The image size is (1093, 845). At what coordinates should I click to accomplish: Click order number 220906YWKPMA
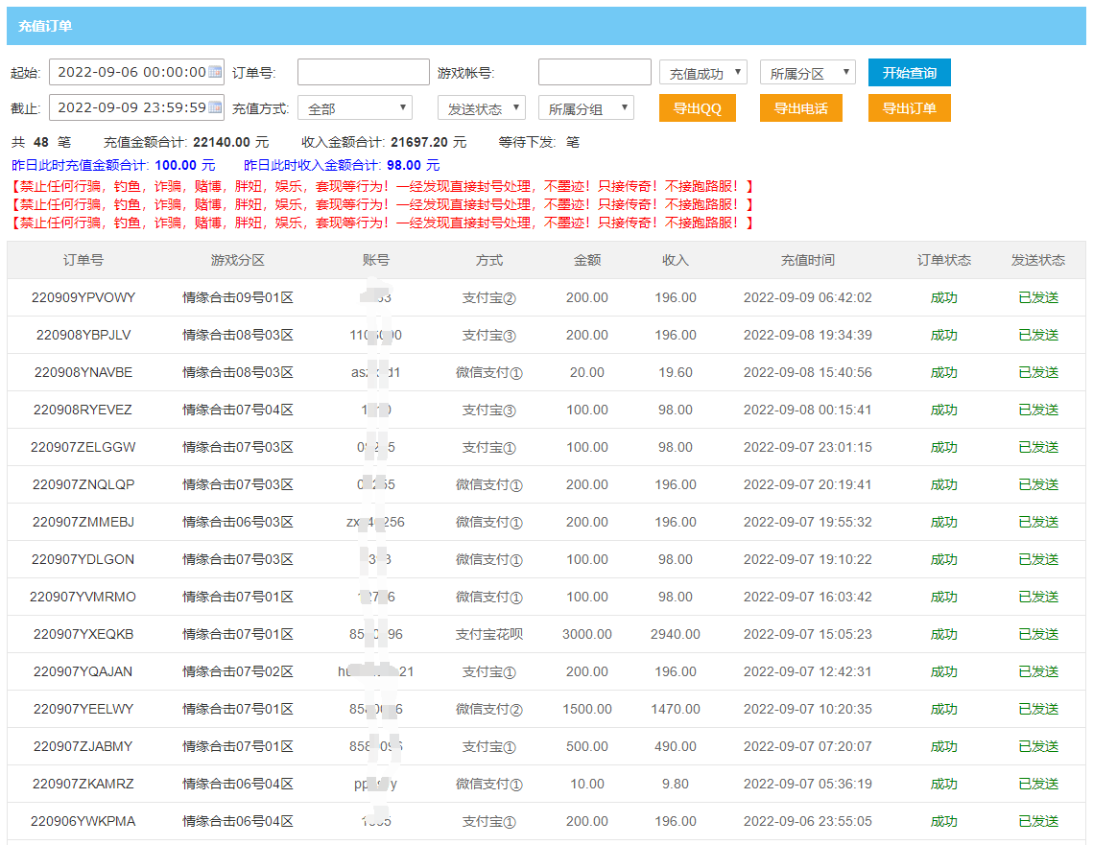[x=83, y=821]
